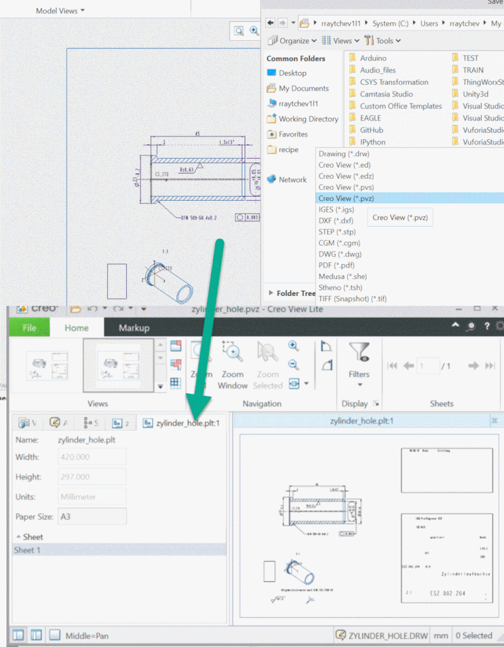This screenshot has width=504, height=647.
Task: Open the GitHub folder
Action: [x=366, y=130]
